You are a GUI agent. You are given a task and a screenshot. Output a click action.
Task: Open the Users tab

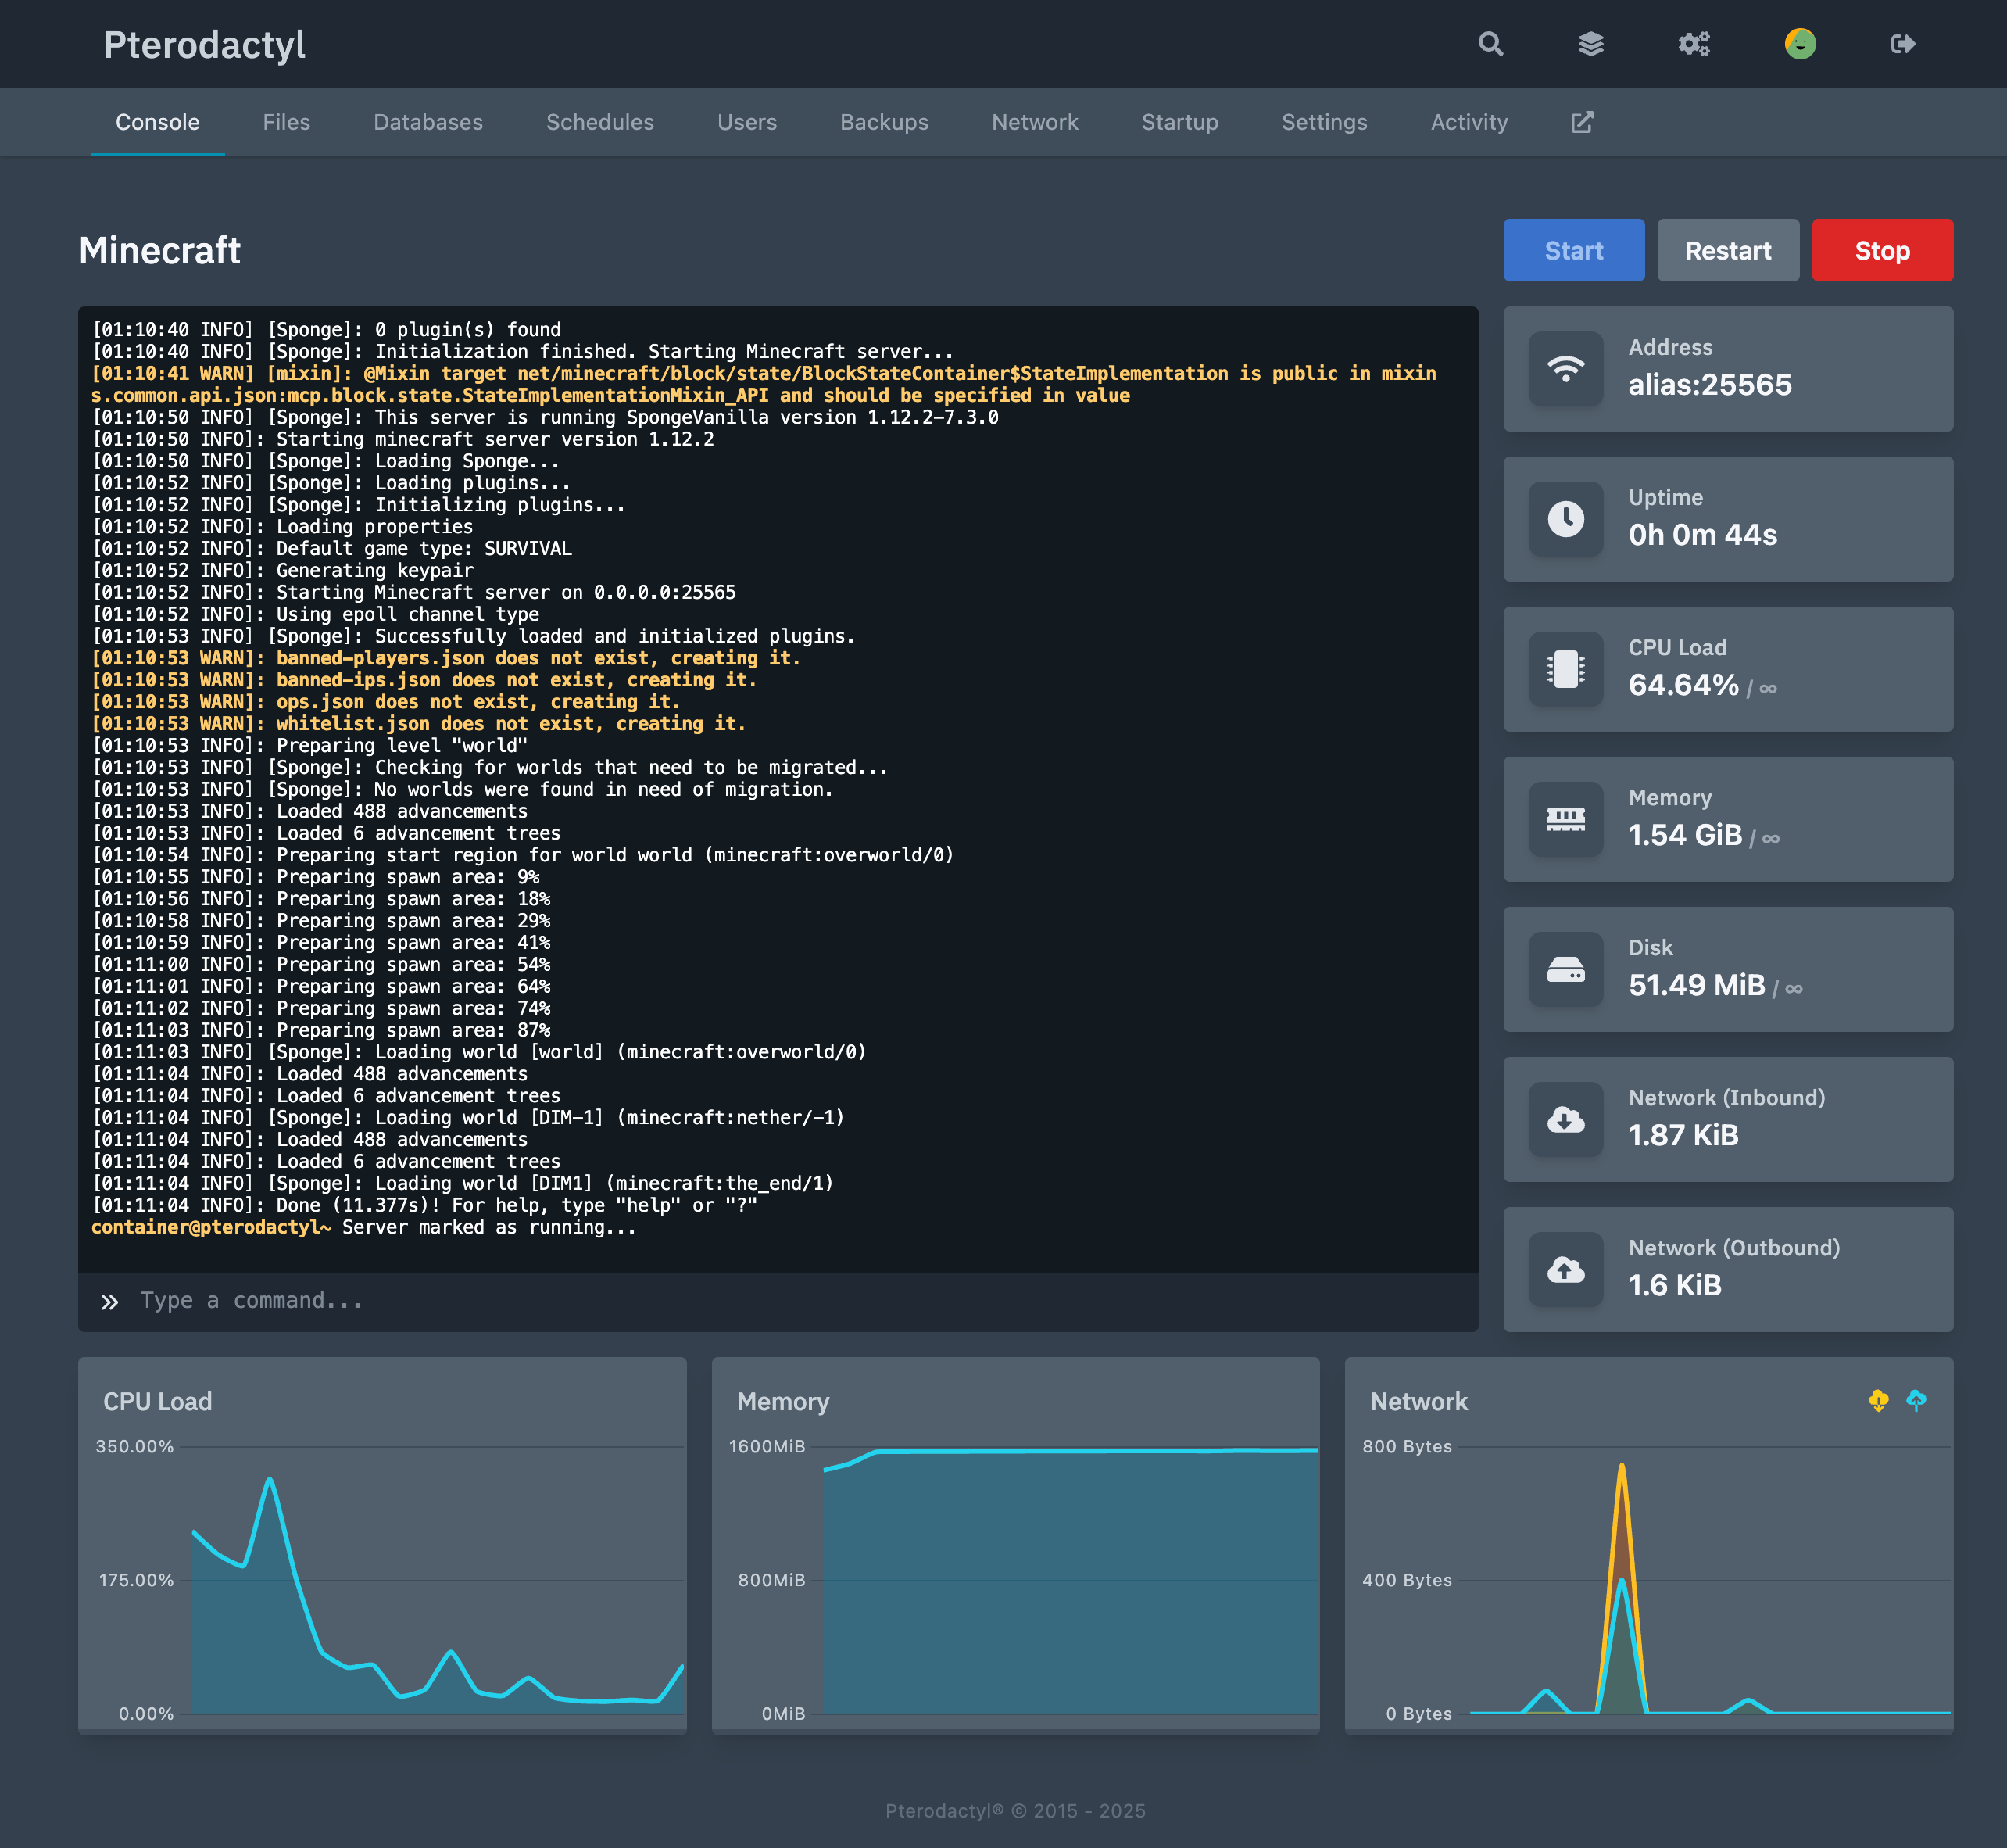746,122
